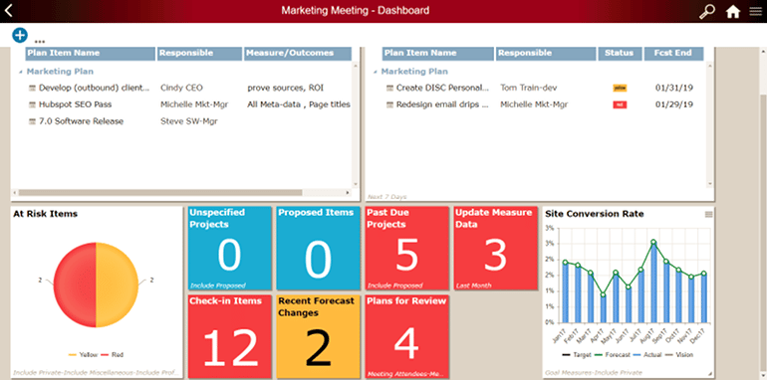Open Site Conversion Rate chart menu icon
The width and height of the screenshot is (767, 380).
point(709,215)
